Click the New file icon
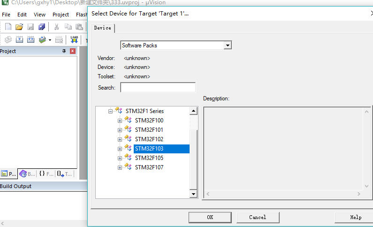373x227 pixels. click(x=8, y=27)
